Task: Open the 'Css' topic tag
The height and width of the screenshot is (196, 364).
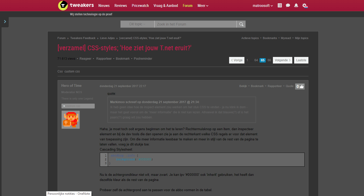Action: click(x=60, y=71)
